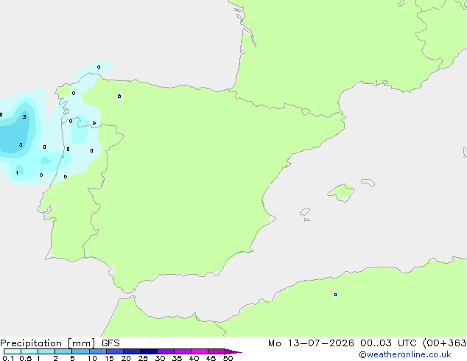Click the date 'Mo 13-07-2026'

click(311, 343)
